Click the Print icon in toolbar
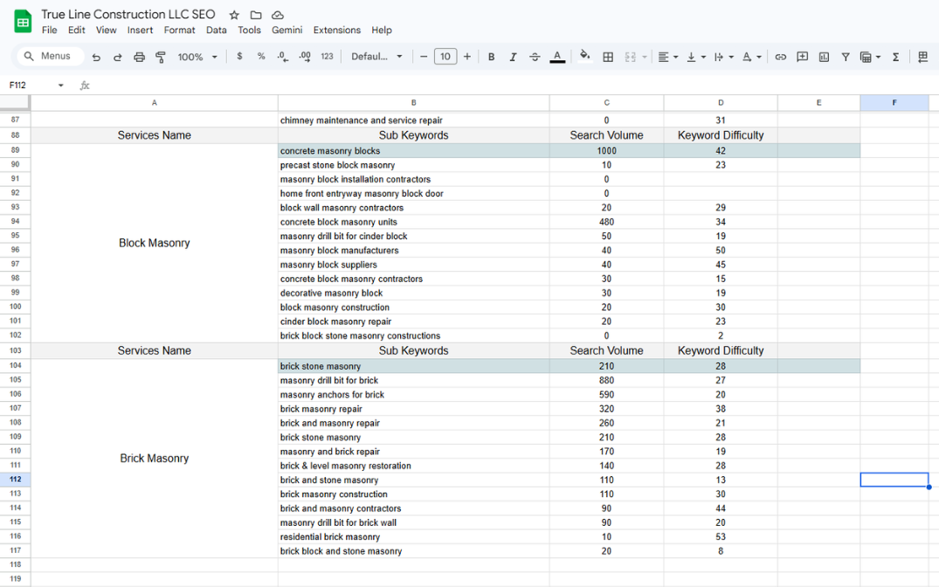The image size is (939, 587). click(139, 57)
